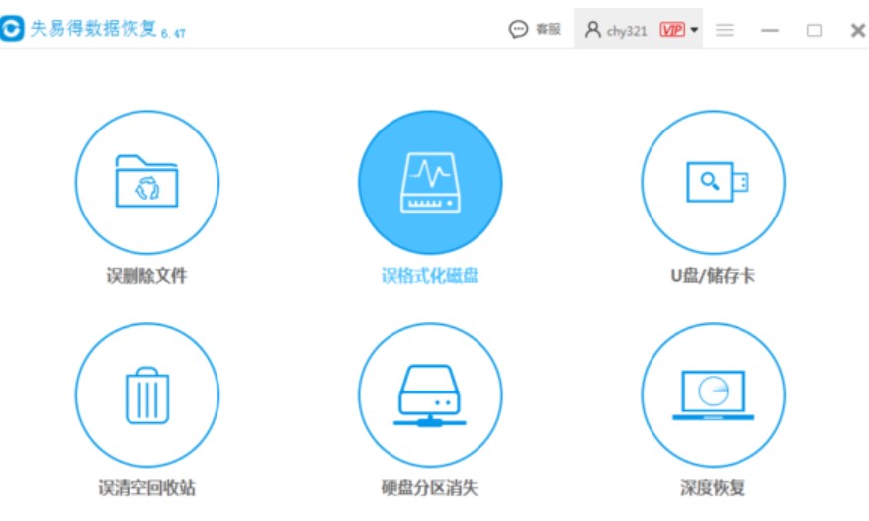Click the 失易得数据恢复 title text
The height and width of the screenshot is (521, 869).
[93, 28]
